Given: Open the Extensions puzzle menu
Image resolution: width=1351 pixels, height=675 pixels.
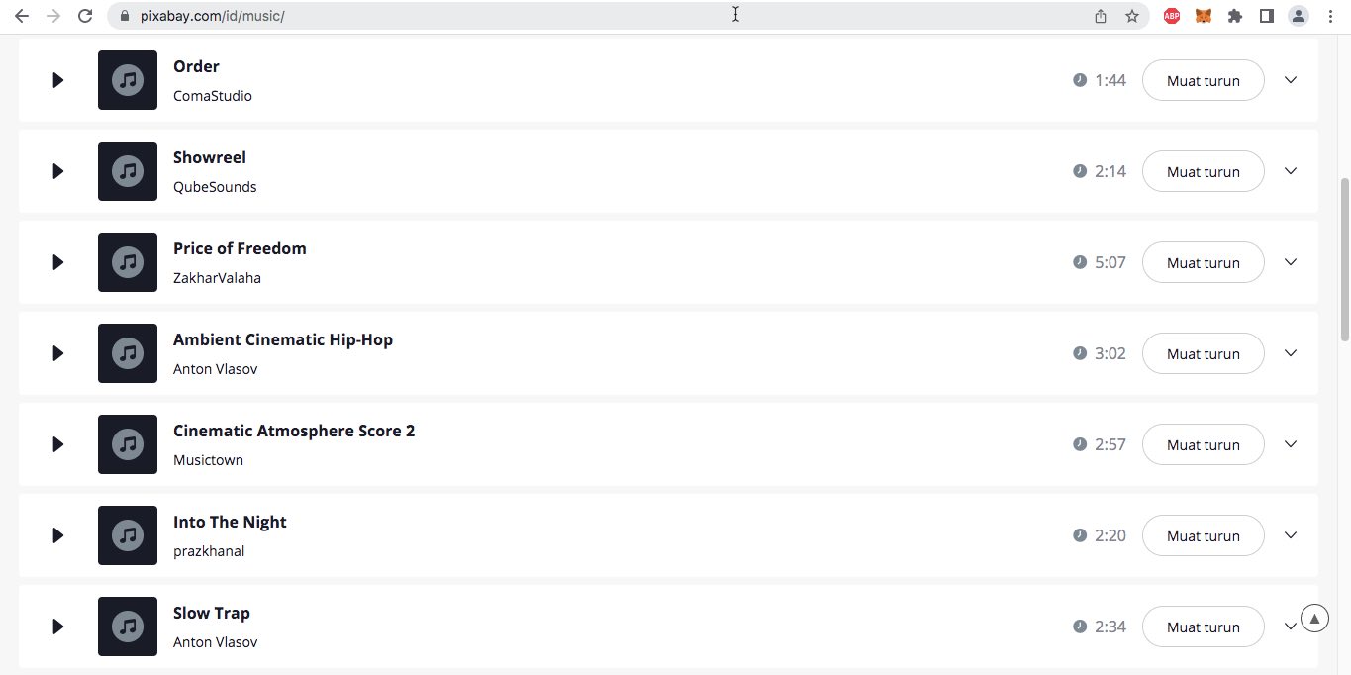Looking at the screenshot, I should (x=1235, y=16).
